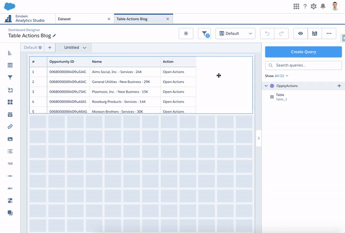Add a text abc widget from sidebar
This screenshot has height=233, width=345.
point(10,188)
